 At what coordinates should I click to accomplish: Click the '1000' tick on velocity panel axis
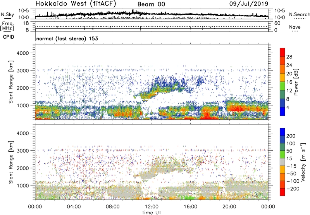(23, 185)
